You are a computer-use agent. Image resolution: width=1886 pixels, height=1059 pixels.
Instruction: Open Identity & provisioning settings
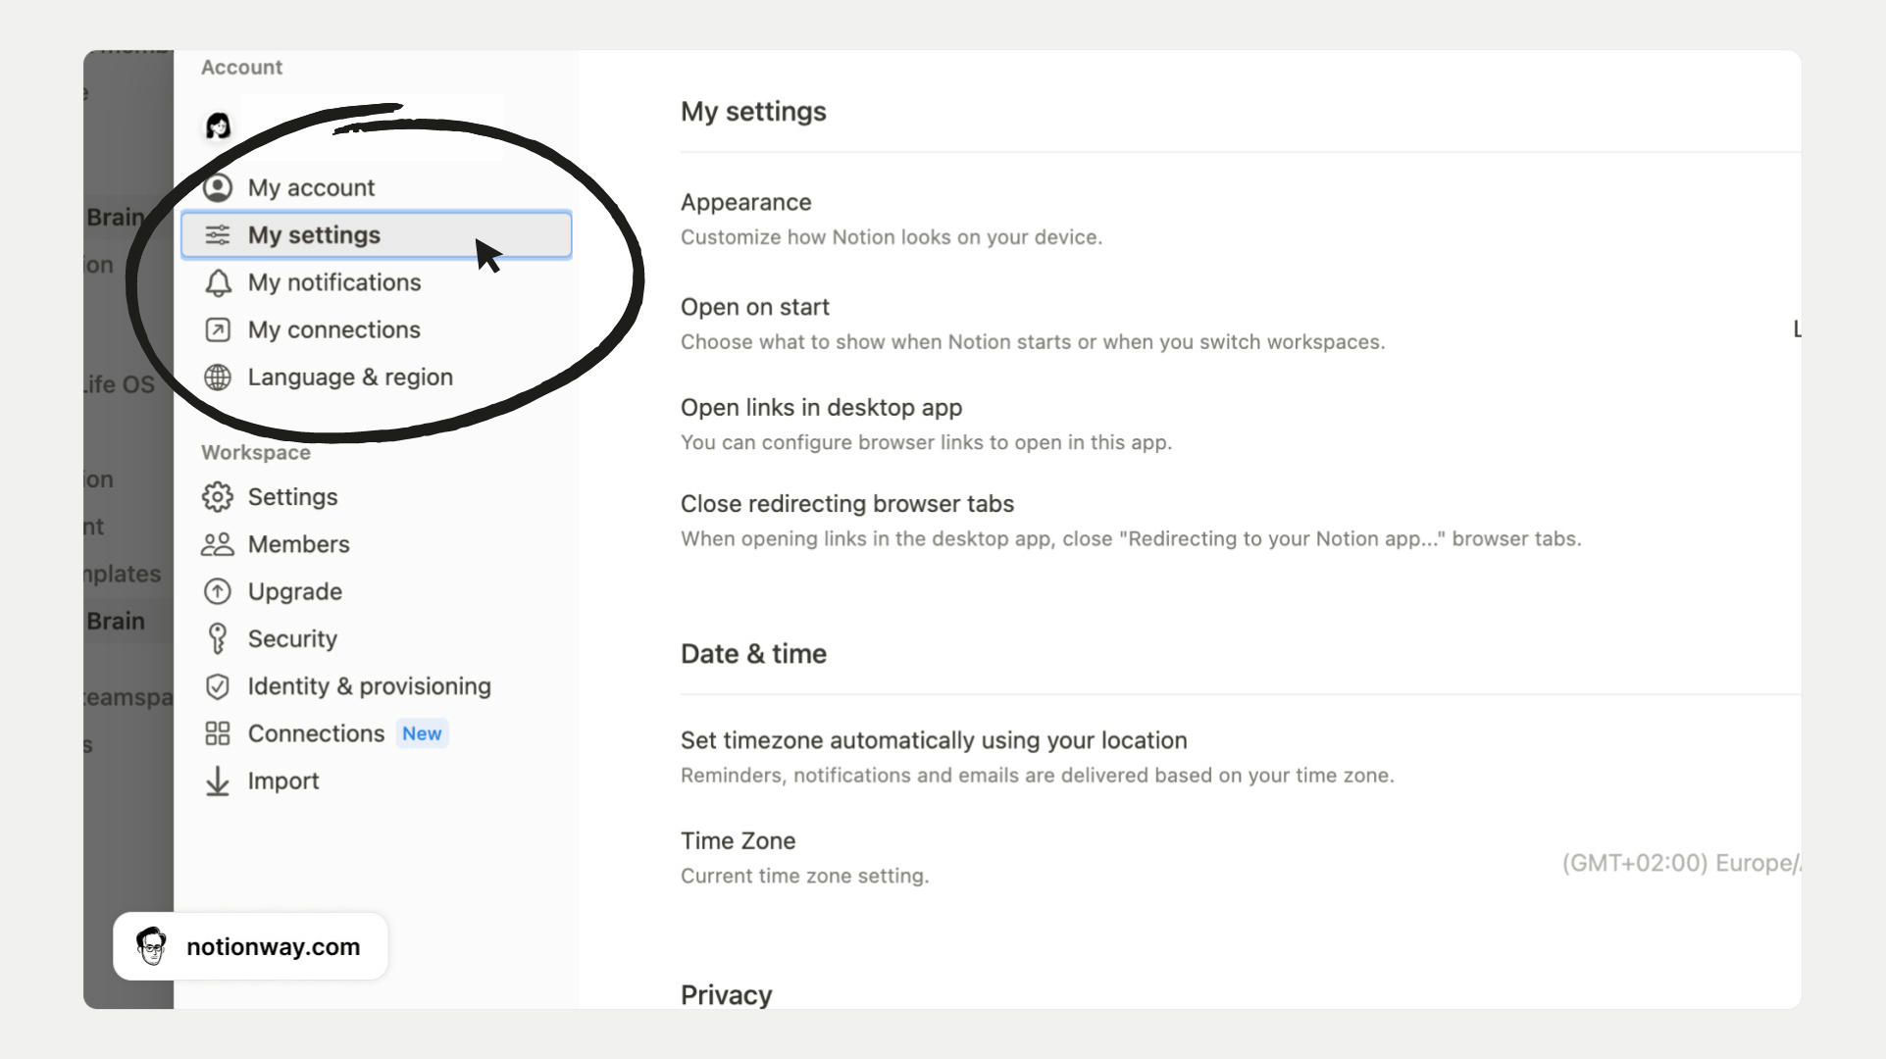pyautogui.click(x=369, y=686)
